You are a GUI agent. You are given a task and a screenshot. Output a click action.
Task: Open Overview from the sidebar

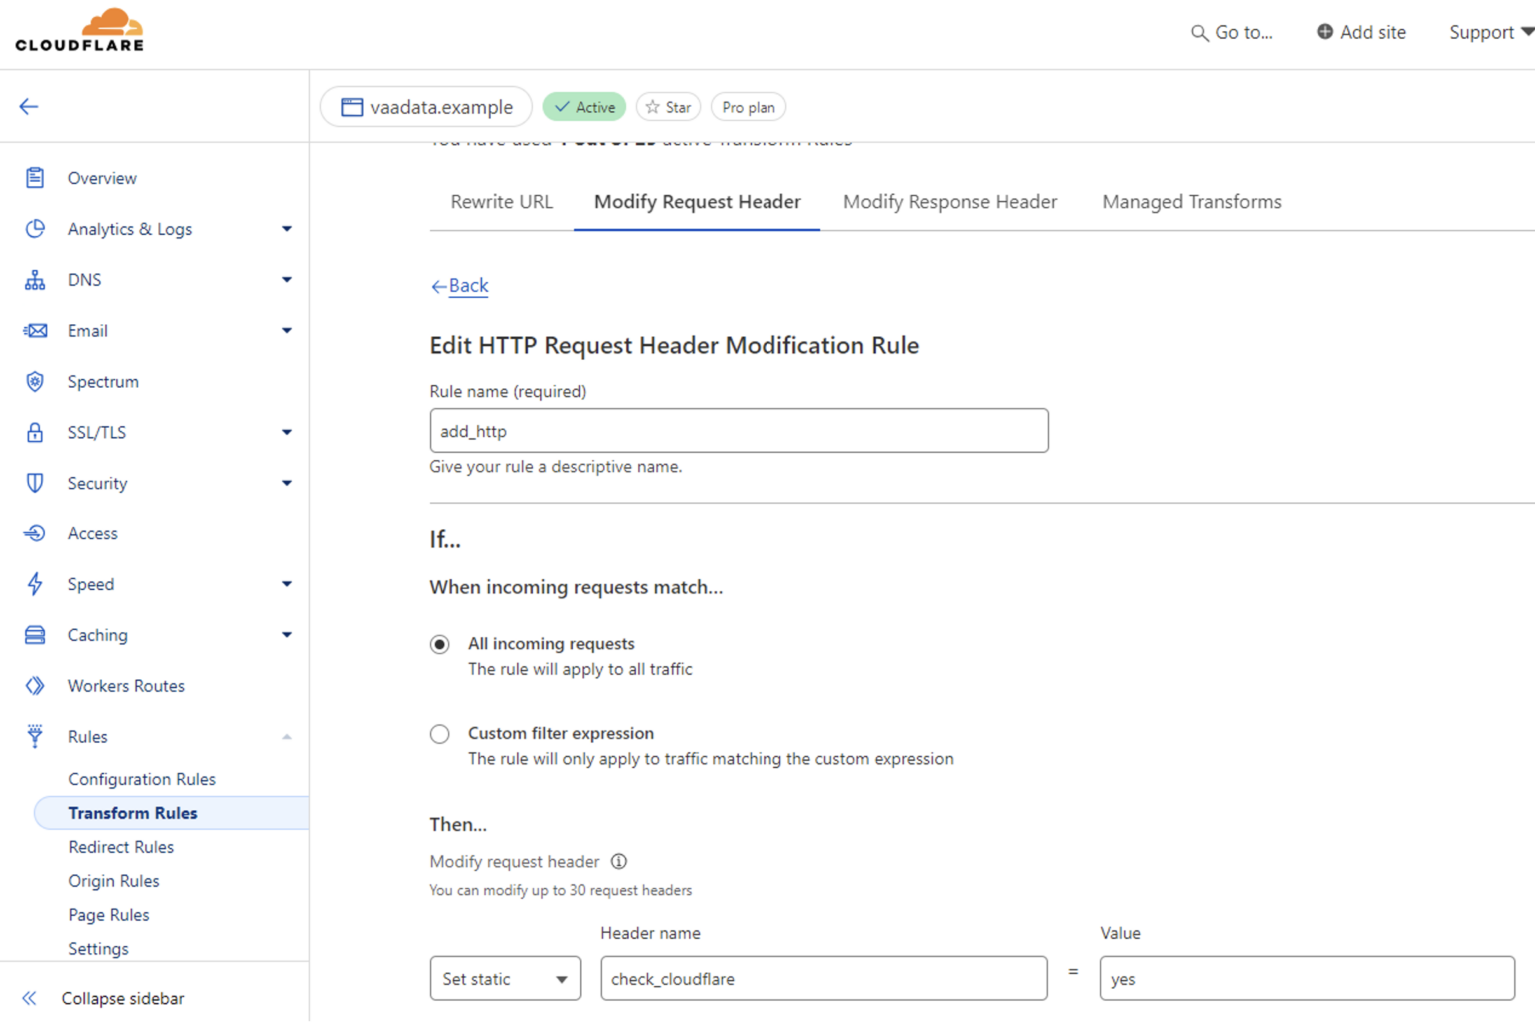102,177
